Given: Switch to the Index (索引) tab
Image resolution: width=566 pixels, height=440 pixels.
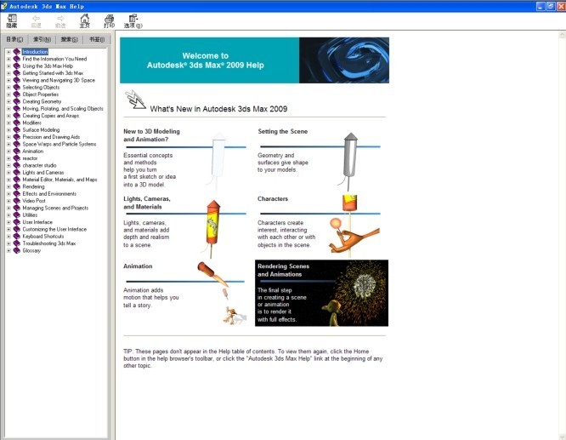Looking at the screenshot, I should click(x=42, y=39).
